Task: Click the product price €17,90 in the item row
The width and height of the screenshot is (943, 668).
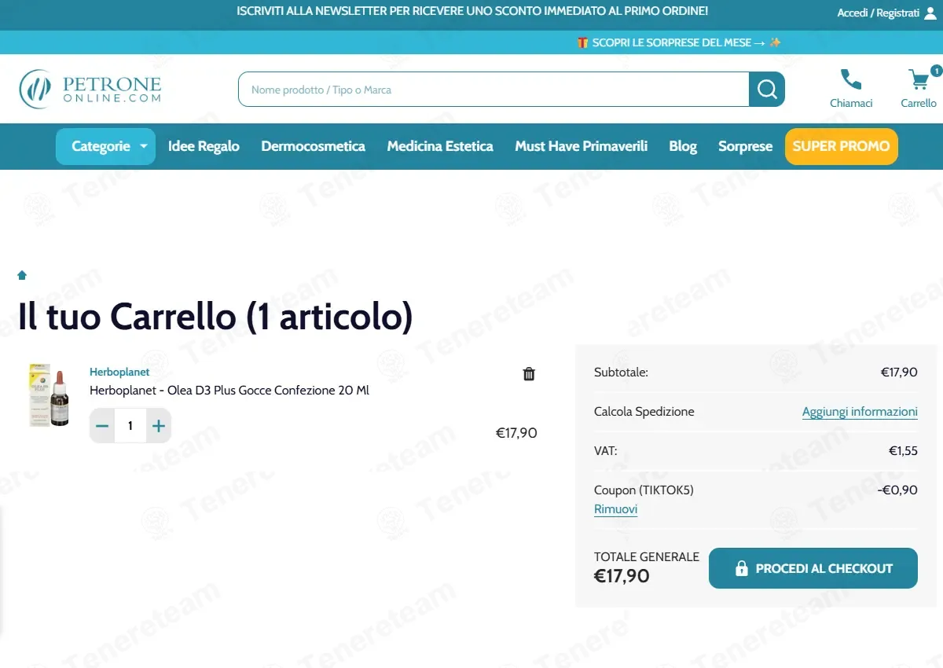Action: coord(516,433)
